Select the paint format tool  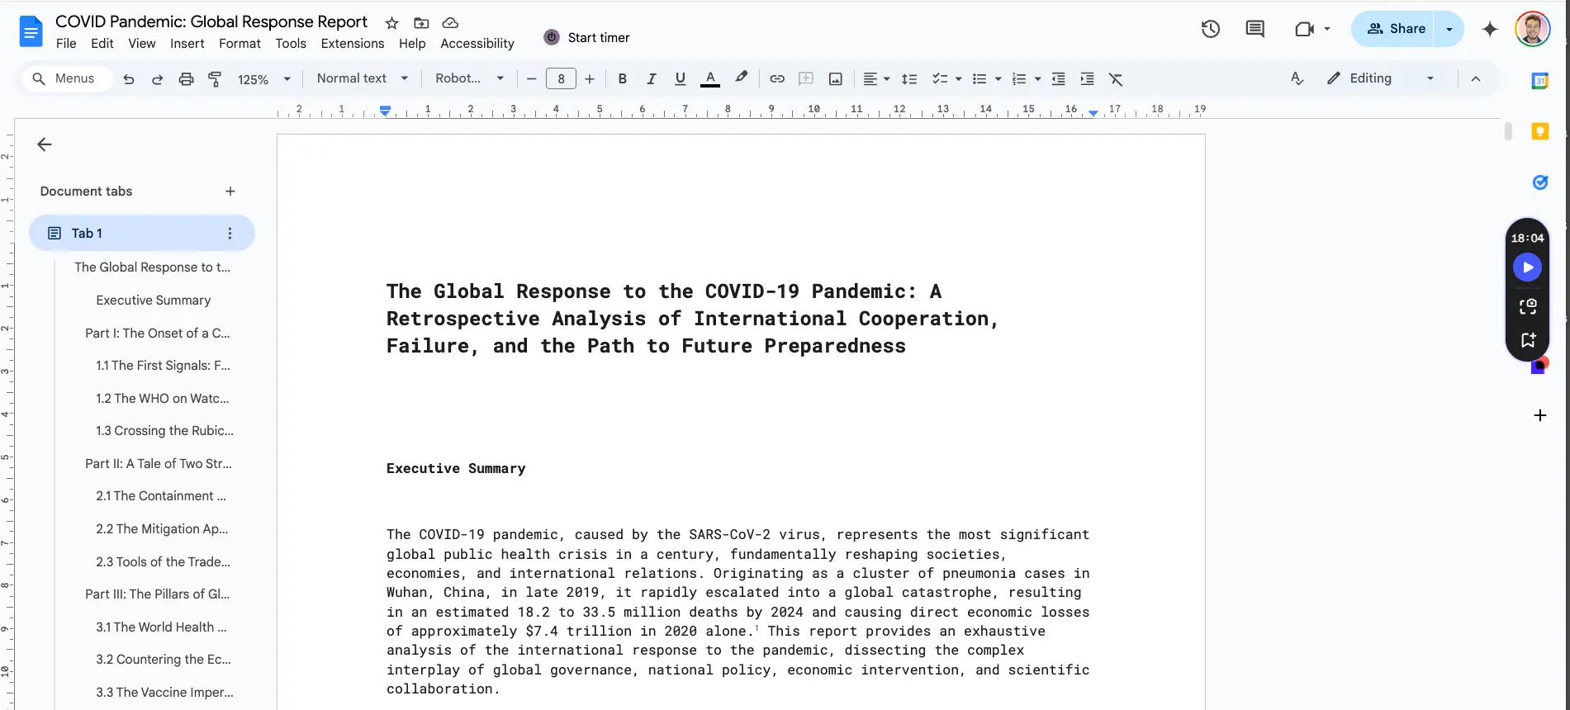[x=215, y=79]
